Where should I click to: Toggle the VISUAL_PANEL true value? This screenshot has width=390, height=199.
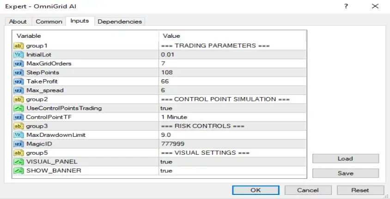tap(166, 162)
